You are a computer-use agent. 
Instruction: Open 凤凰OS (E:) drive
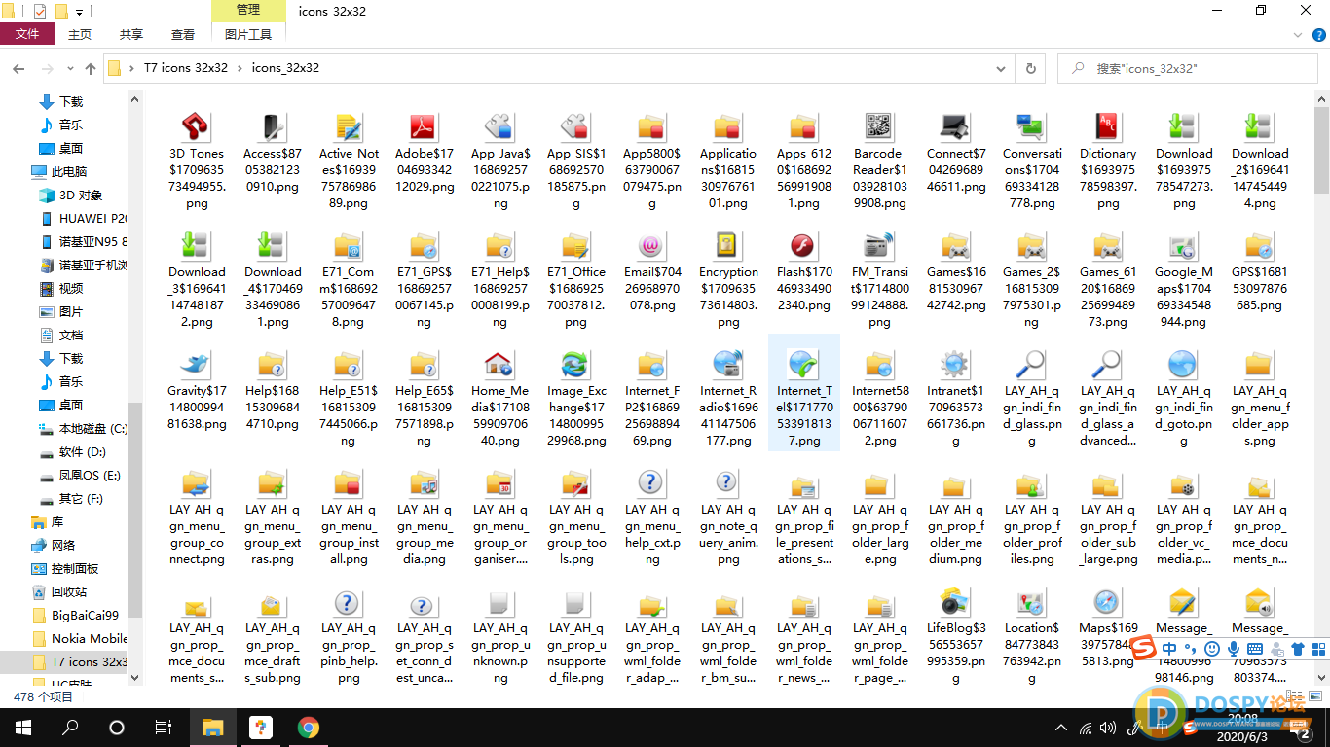pyautogui.click(x=80, y=475)
